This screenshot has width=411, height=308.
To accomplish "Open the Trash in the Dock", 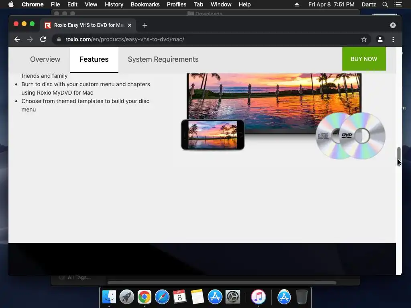I will pos(302,297).
